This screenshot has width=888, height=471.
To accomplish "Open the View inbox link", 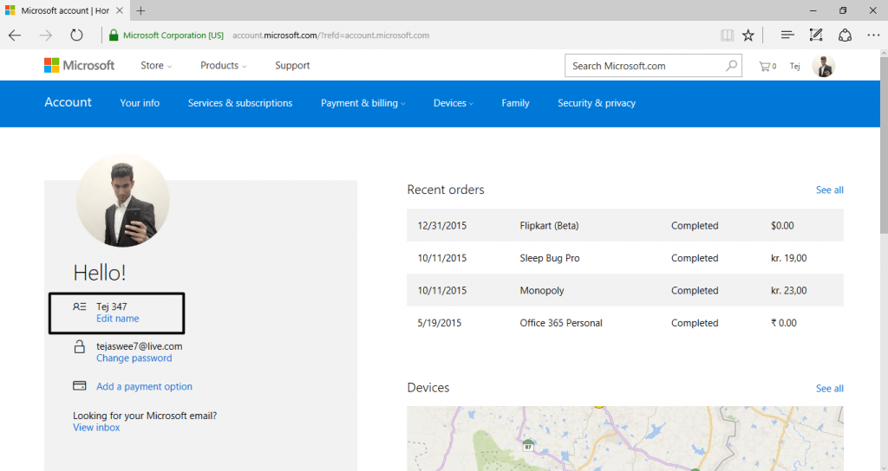I will pos(96,428).
